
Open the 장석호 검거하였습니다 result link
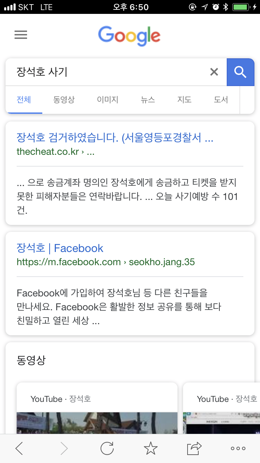click(115, 138)
